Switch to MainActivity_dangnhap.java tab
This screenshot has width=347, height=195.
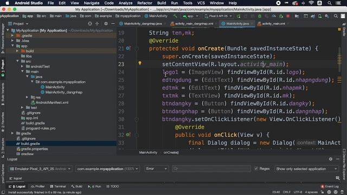click(143, 24)
